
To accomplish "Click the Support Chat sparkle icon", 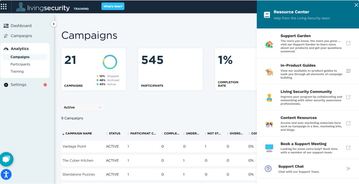I will pyautogui.click(x=348, y=169).
